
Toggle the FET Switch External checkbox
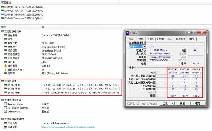(5, 108)
